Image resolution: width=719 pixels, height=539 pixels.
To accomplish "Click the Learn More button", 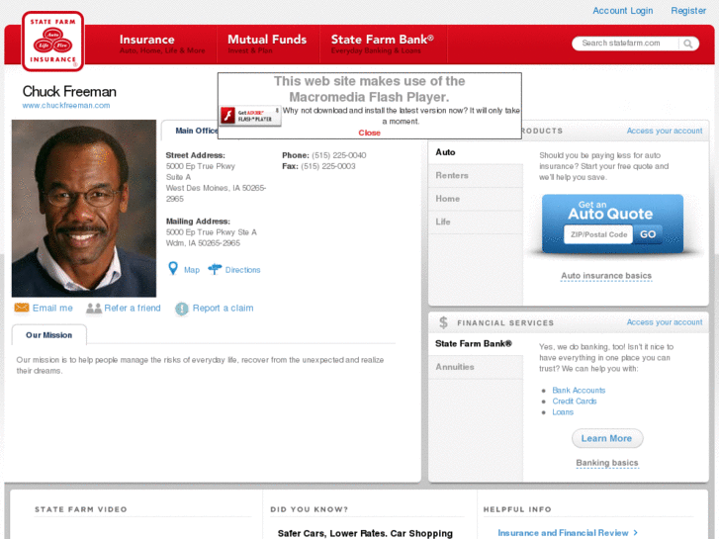I will click(607, 438).
